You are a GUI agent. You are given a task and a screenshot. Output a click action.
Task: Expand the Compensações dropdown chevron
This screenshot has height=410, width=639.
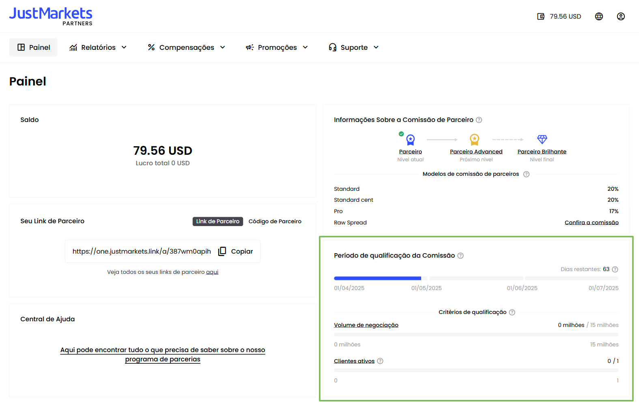coord(223,47)
